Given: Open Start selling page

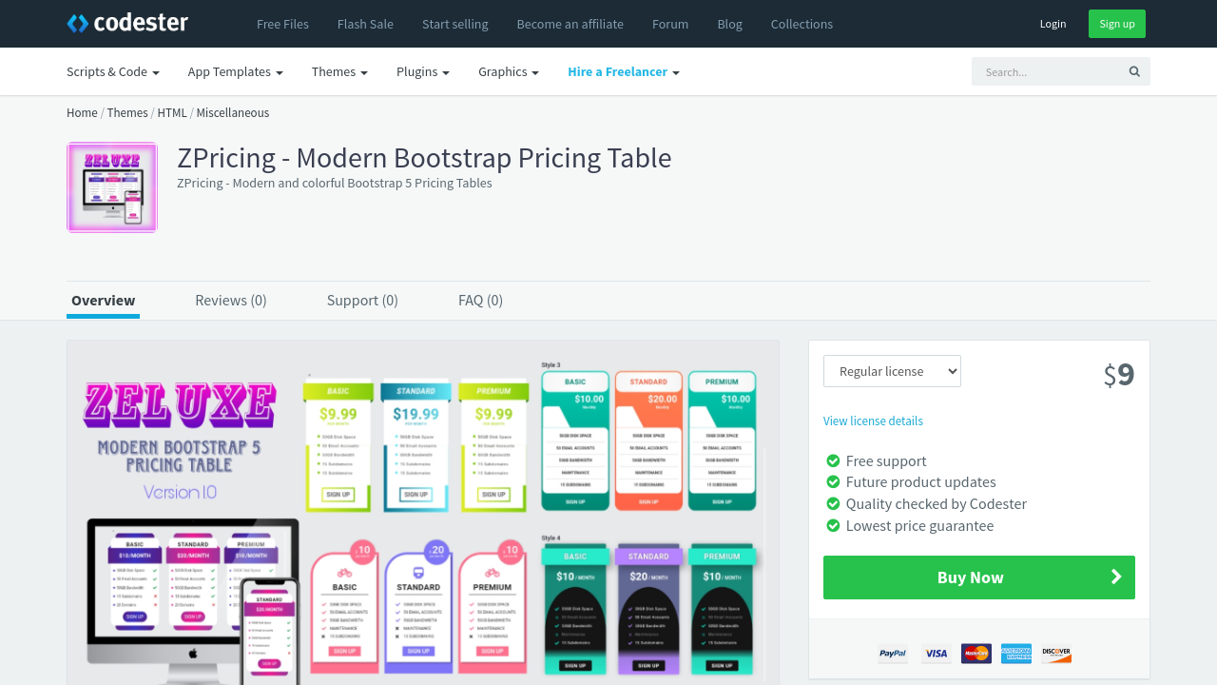Looking at the screenshot, I should point(455,24).
